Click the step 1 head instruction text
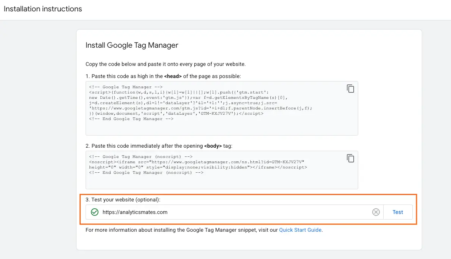This screenshot has width=451, height=259. 163,76
